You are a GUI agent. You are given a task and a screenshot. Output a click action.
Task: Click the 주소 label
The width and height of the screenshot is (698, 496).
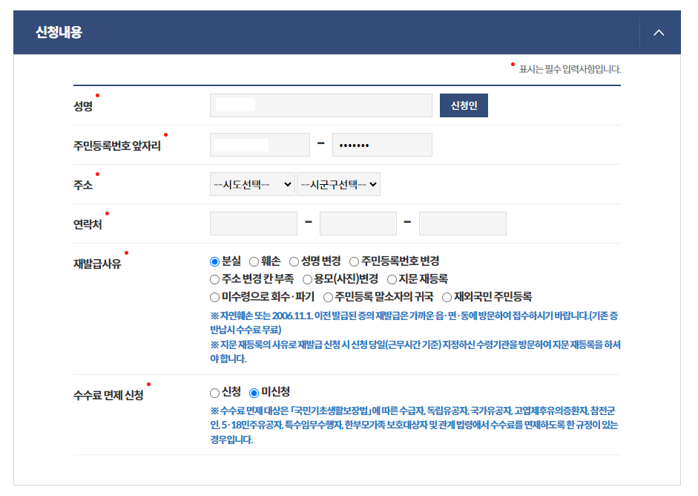(x=83, y=185)
